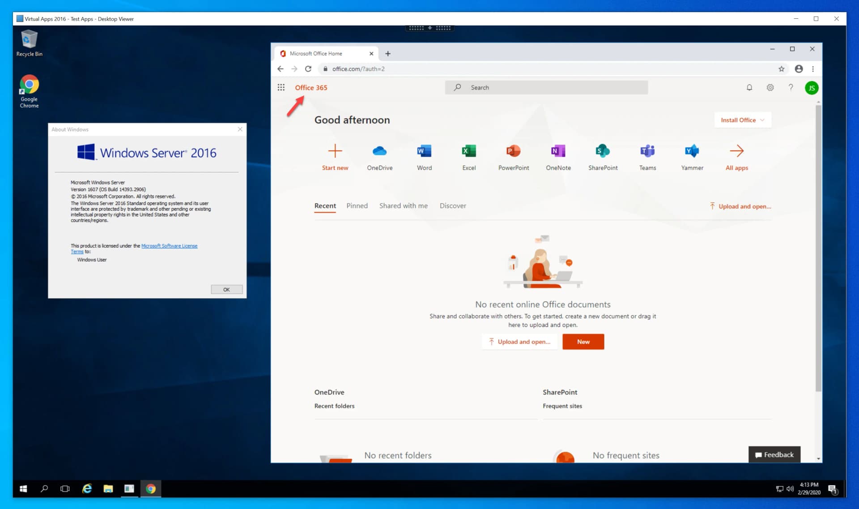Open Microsoft Software License Terms link

tap(169, 246)
